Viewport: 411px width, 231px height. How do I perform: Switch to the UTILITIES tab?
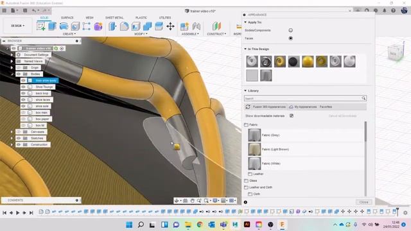click(x=165, y=17)
